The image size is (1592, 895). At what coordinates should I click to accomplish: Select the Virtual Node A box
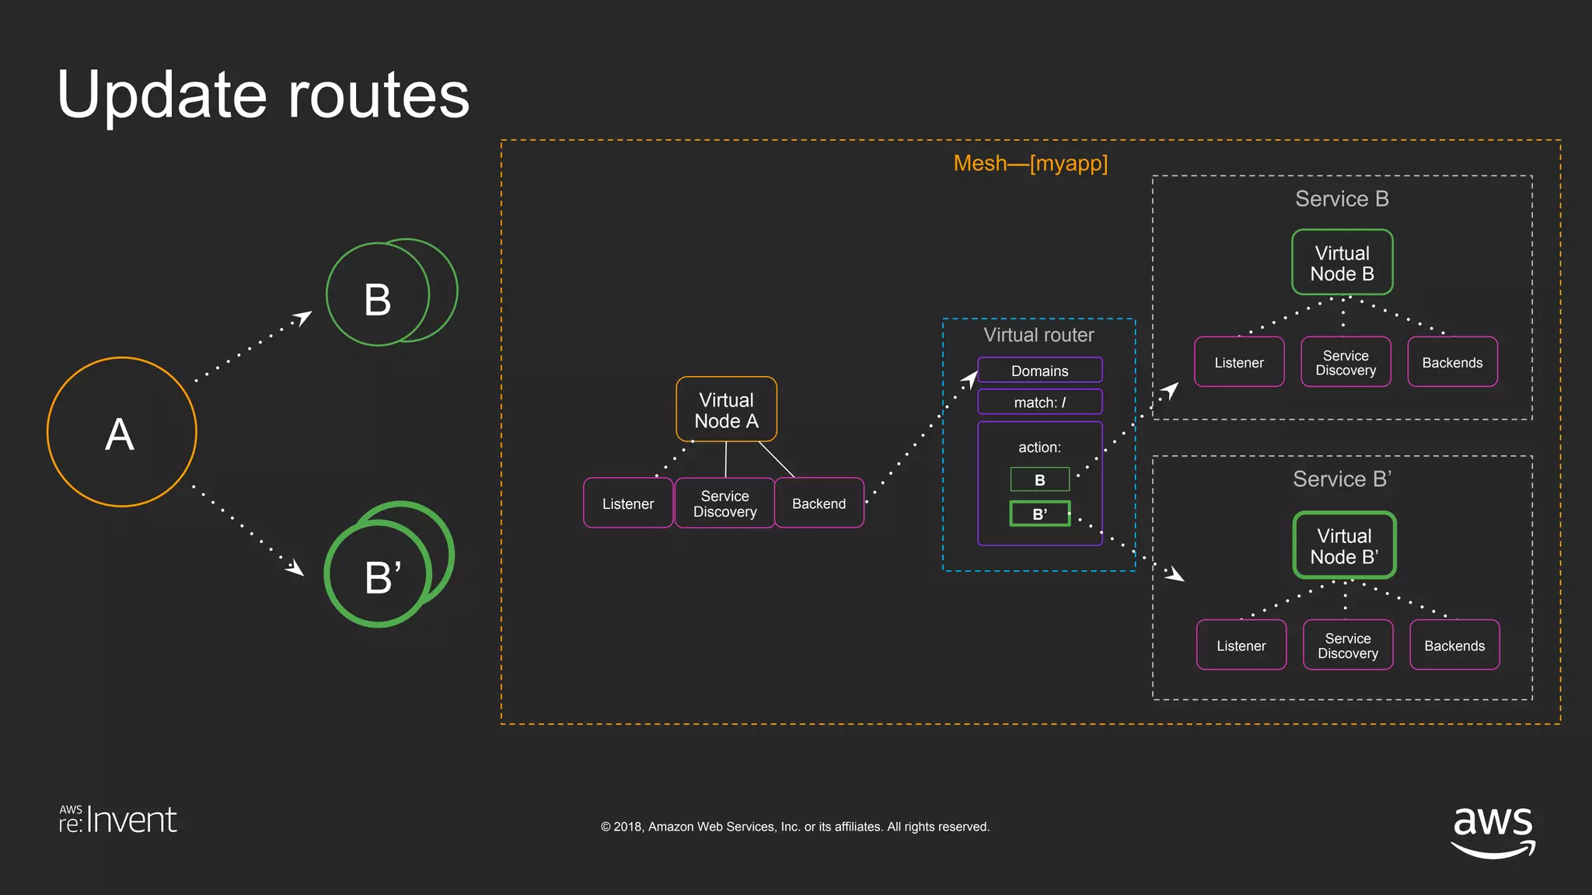726,410
